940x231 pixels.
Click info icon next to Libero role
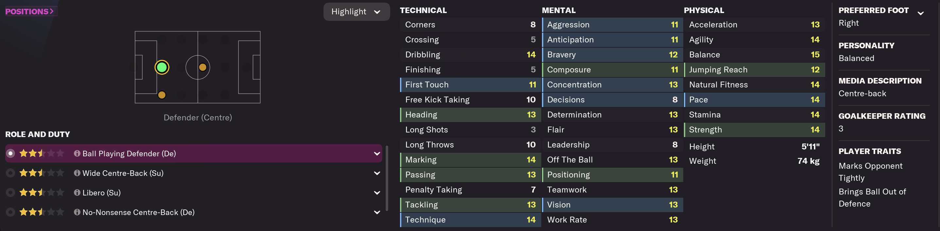click(x=77, y=192)
